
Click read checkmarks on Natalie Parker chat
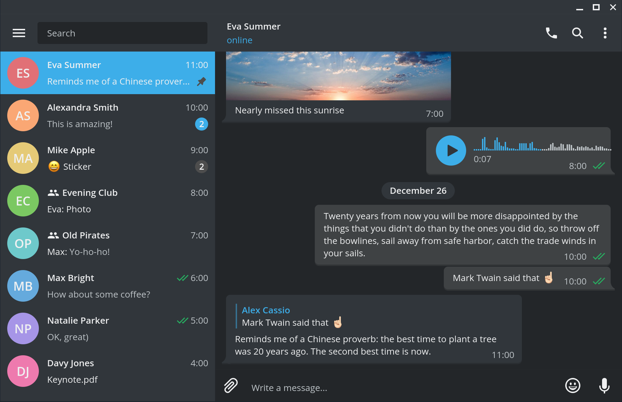[x=182, y=321]
